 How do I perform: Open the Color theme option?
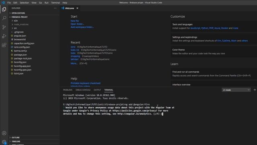point(214,52)
